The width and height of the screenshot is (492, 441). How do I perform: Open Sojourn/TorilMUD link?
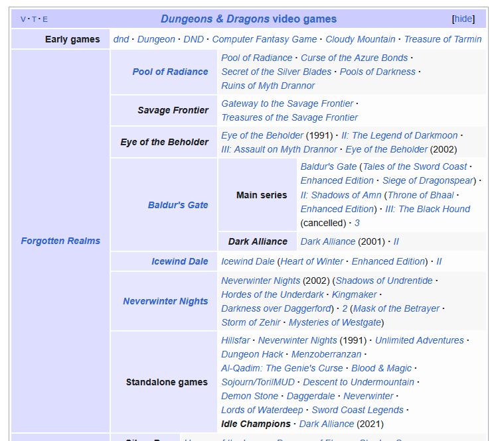point(258,383)
